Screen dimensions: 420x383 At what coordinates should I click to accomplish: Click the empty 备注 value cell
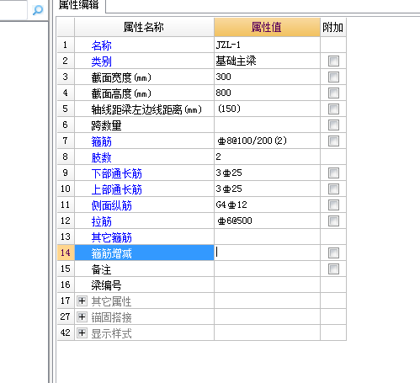click(267, 269)
